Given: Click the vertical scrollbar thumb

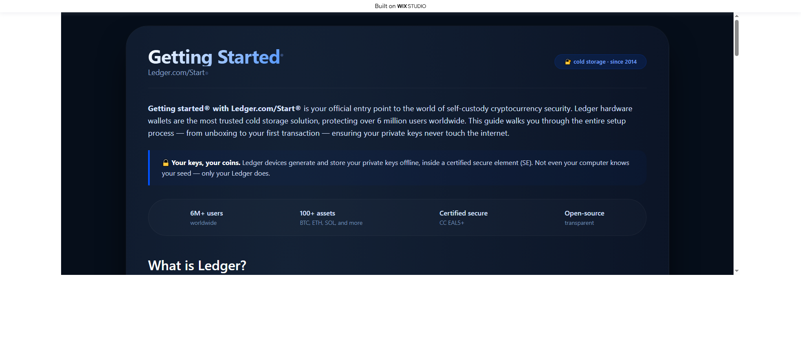Looking at the screenshot, I should (x=737, y=37).
